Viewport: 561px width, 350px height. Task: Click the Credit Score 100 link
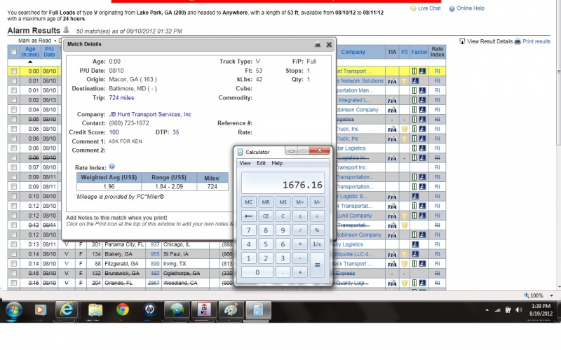point(114,132)
